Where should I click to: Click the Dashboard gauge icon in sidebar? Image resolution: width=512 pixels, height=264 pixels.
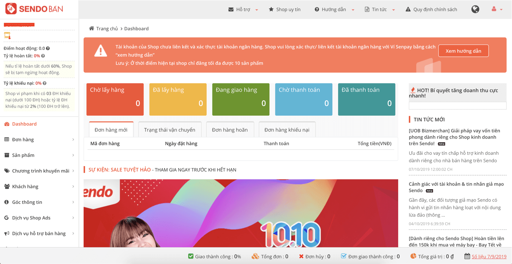click(7, 124)
